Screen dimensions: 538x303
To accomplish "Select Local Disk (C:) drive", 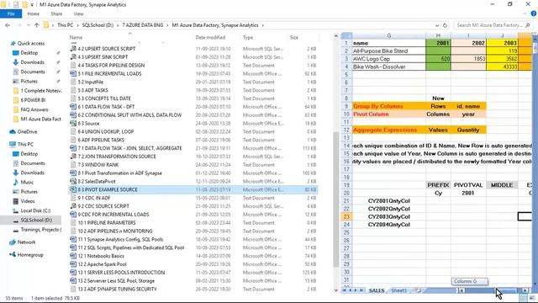I will tap(35, 210).
